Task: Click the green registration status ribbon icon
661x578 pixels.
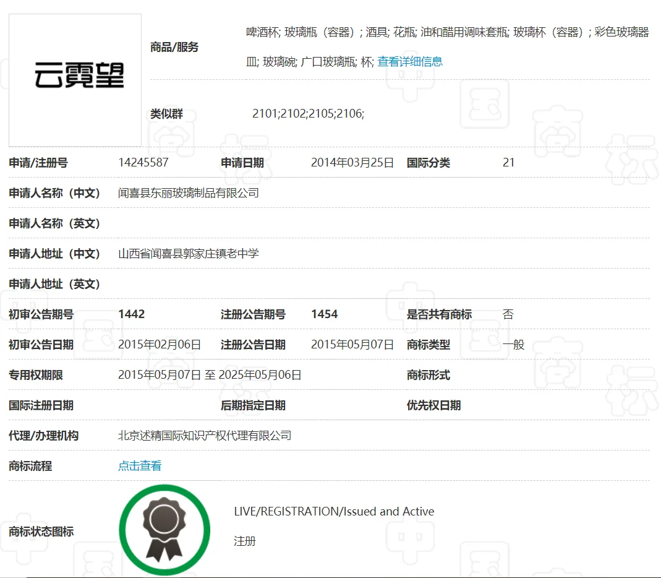Action: click(164, 530)
